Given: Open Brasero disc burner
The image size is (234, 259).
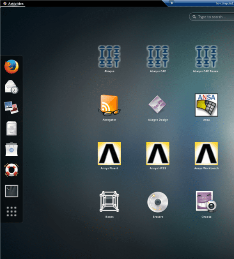Looking at the screenshot, I should click(158, 204).
